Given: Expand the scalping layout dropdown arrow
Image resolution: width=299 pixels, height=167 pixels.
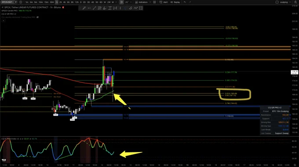Looking at the screenshot, I should tap(290, 2).
